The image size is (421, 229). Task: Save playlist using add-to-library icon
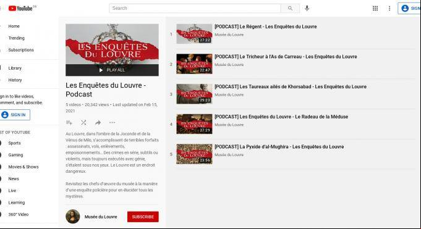(x=69, y=123)
